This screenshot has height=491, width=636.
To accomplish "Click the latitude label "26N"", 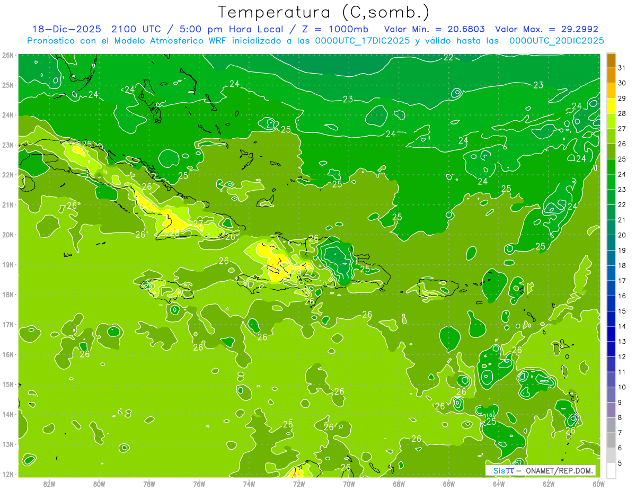I will click(x=7, y=55).
